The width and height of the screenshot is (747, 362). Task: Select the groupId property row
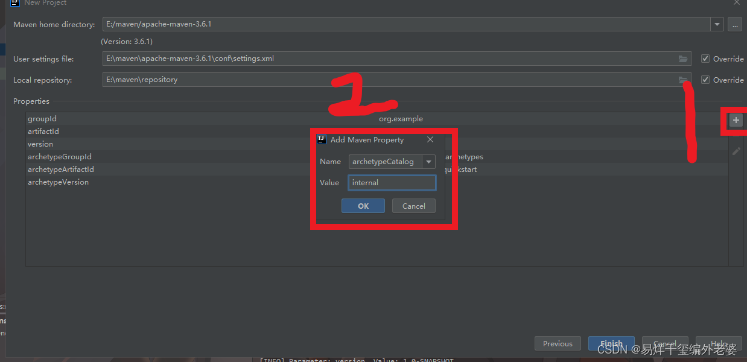[377, 119]
